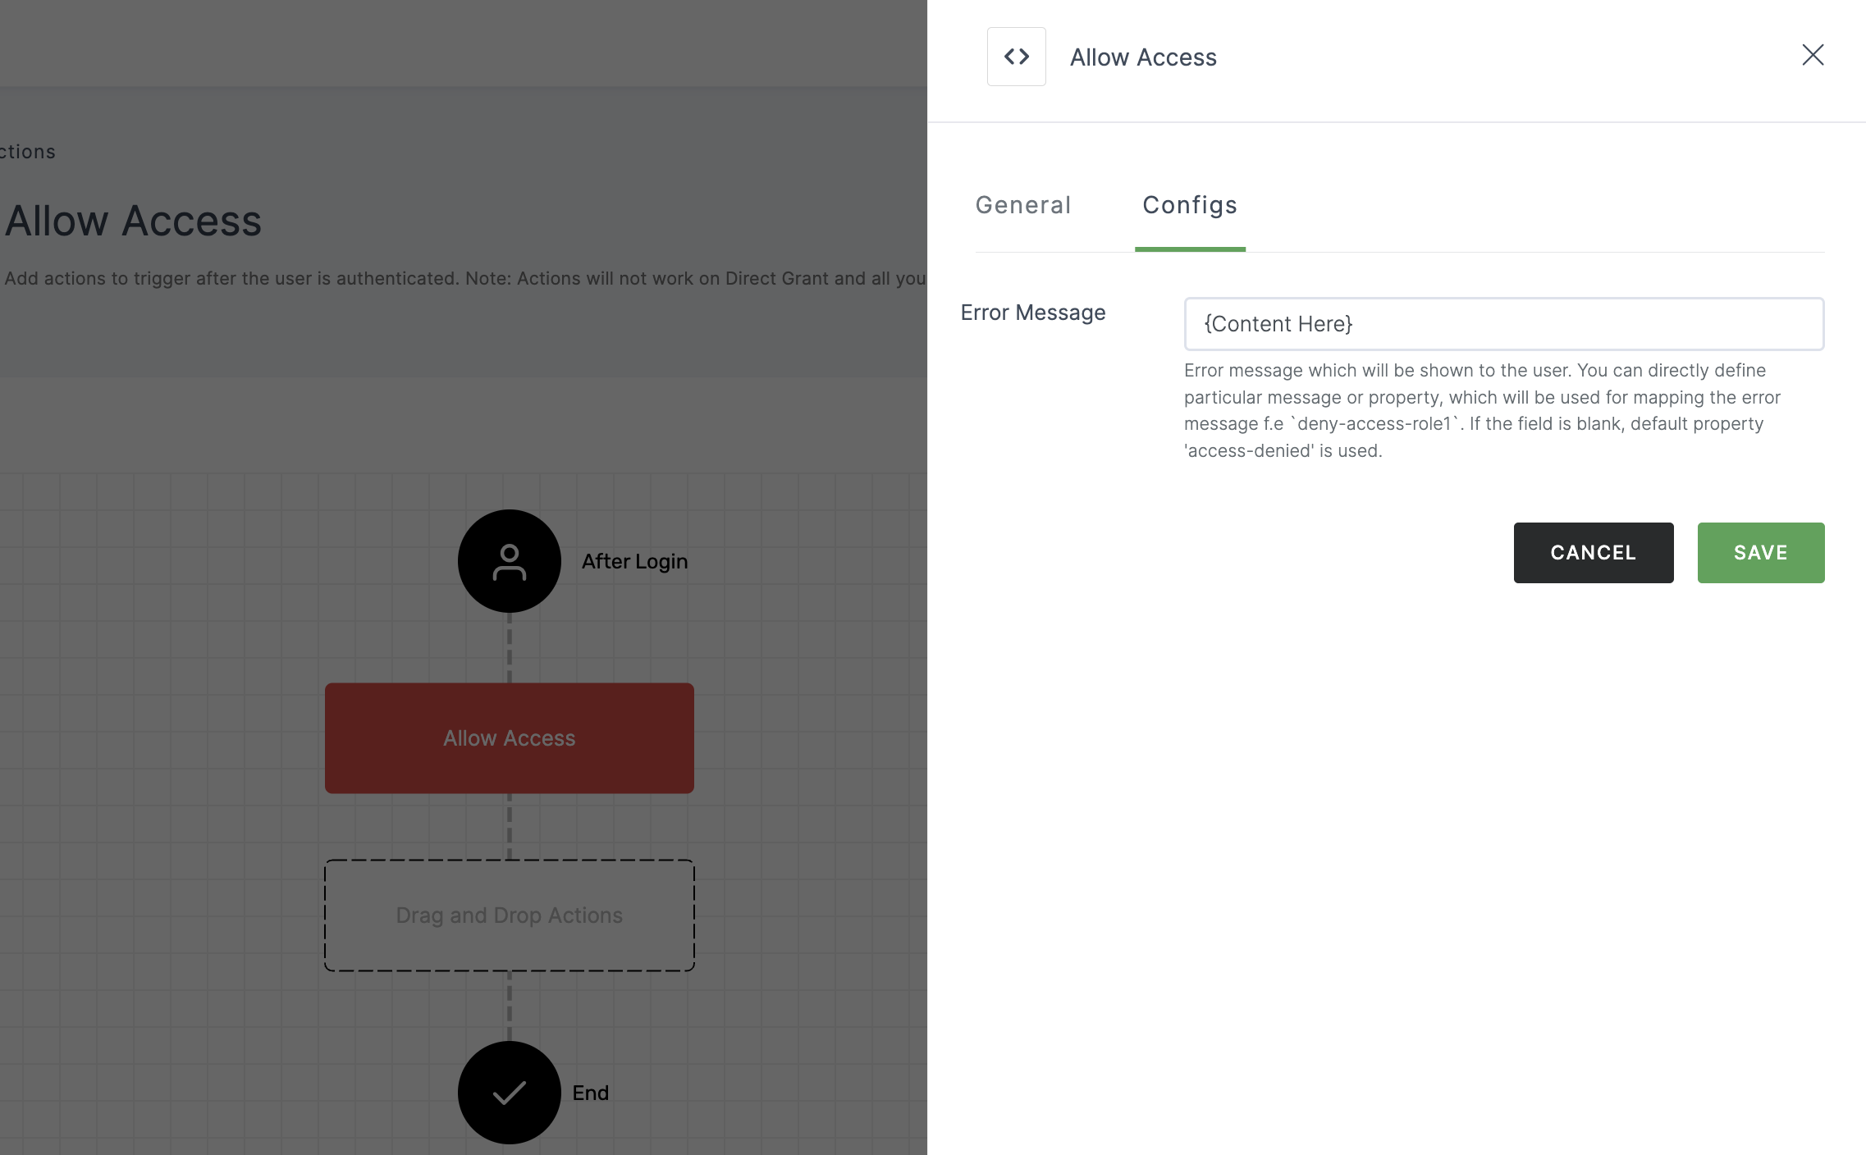This screenshot has width=1866, height=1155.
Task: Click the After Login user icon node
Action: tap(510, 561)
